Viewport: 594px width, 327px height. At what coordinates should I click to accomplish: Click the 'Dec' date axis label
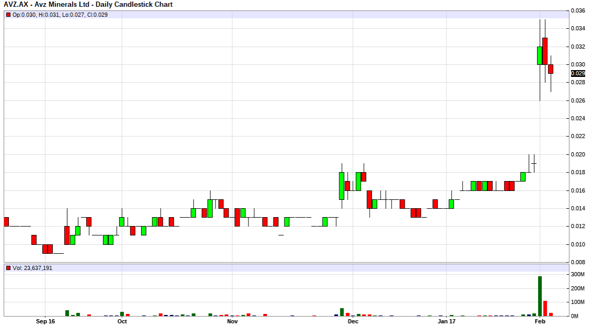coord(352,321)
